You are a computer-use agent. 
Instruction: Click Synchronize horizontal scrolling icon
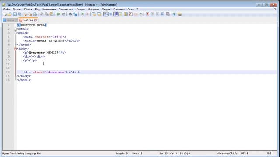pyautogui.click(x=99, y=14)
